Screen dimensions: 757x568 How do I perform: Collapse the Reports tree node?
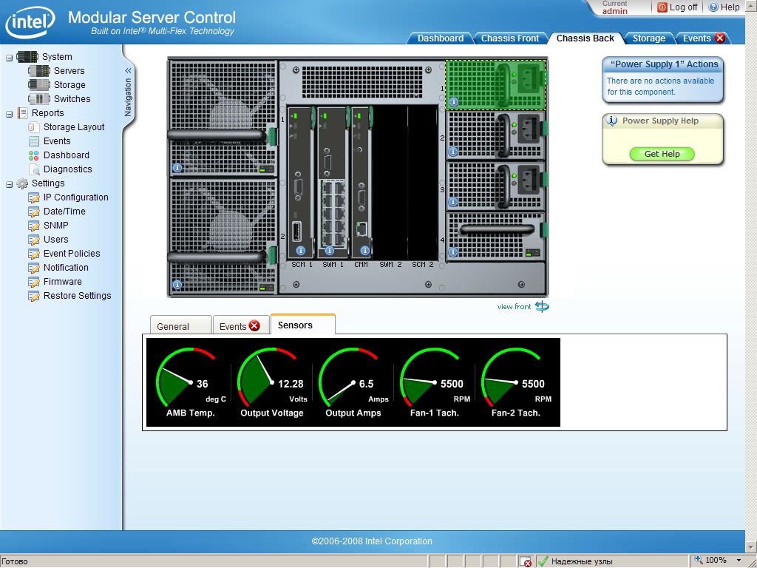coord(9,113)
